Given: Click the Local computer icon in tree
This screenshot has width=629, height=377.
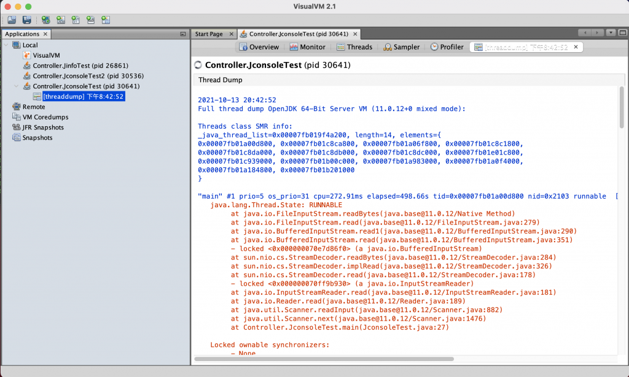Looking at the screenshot, I should pyautogui.click(x=17, y=45).
